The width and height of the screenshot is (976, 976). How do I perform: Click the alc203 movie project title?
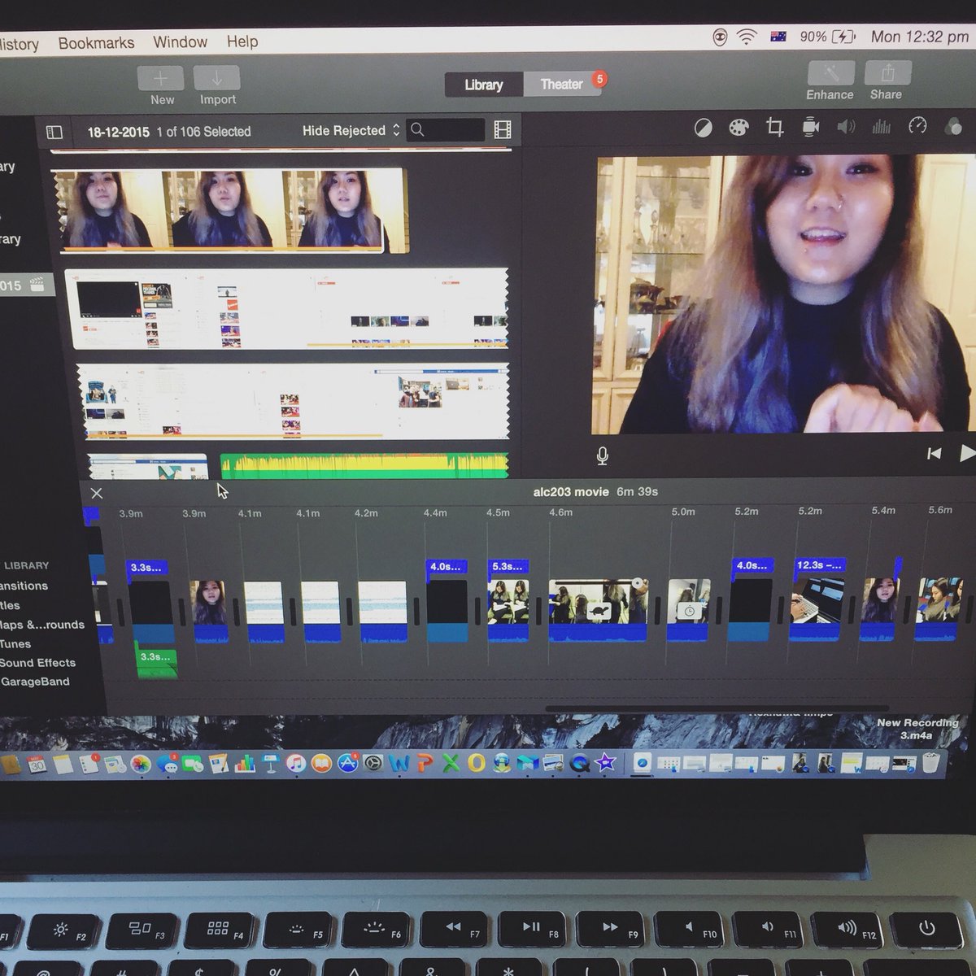pyautogui.click(x=571, y=492)
